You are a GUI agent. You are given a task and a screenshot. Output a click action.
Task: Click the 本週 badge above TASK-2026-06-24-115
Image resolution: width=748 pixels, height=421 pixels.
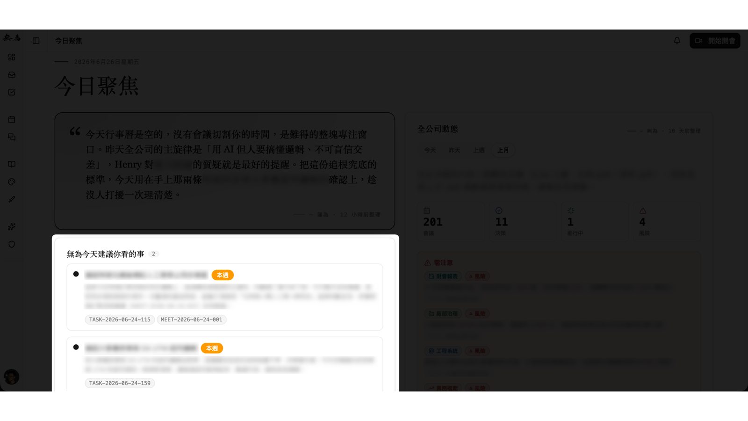223,275
